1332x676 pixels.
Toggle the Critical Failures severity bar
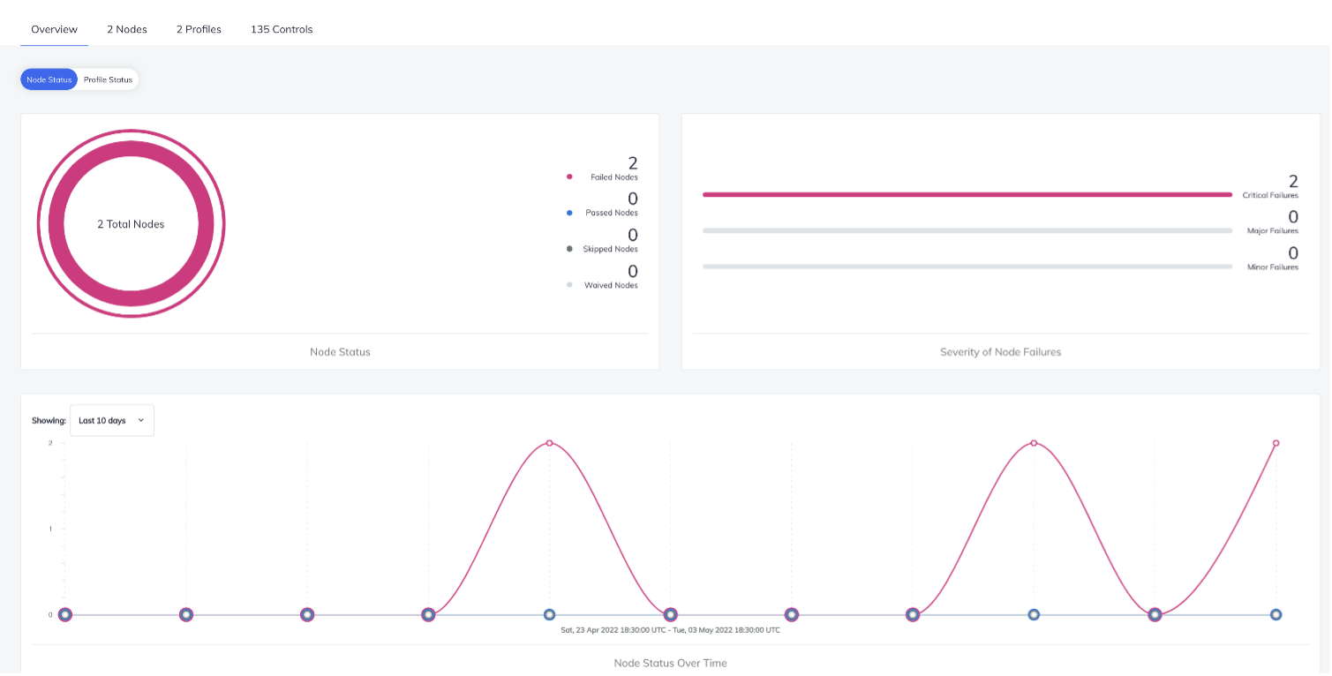(967, 193)
